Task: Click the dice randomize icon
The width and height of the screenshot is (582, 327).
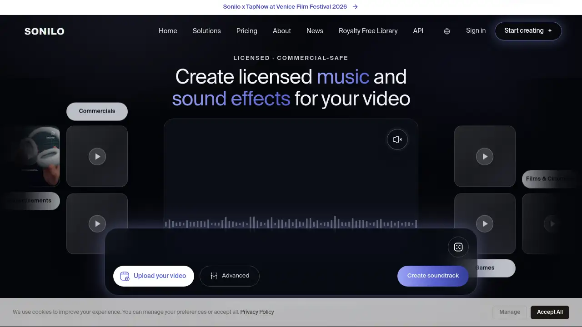Action: point(458,247)
